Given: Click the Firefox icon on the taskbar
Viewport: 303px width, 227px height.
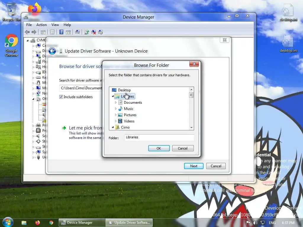Looking at the screenshot, I should point(38,223).
